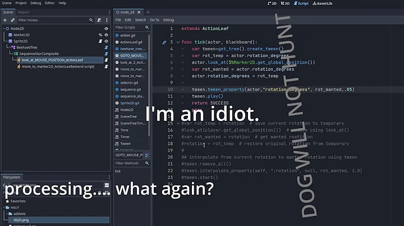
Task: Click Filter Scripts search icon
Action: coord(147,27)
